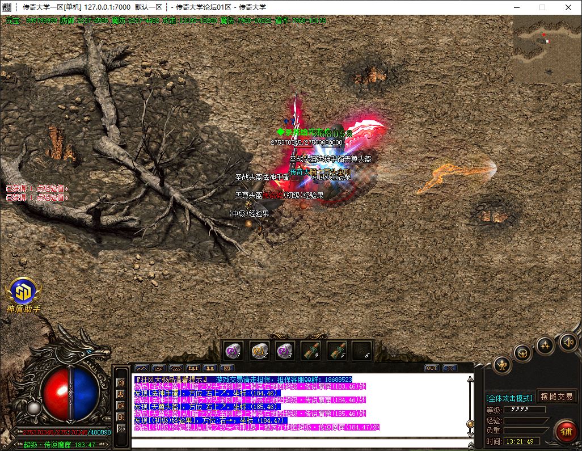Click the 负重 weight bar
Image resolution: width=582 pixels, height=451 pixels.
click(x=526, y=431)
